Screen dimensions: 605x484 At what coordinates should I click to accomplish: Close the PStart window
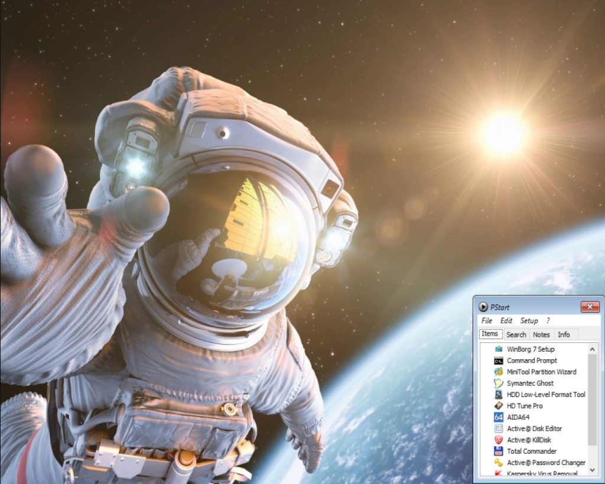(x=590, y=307)
